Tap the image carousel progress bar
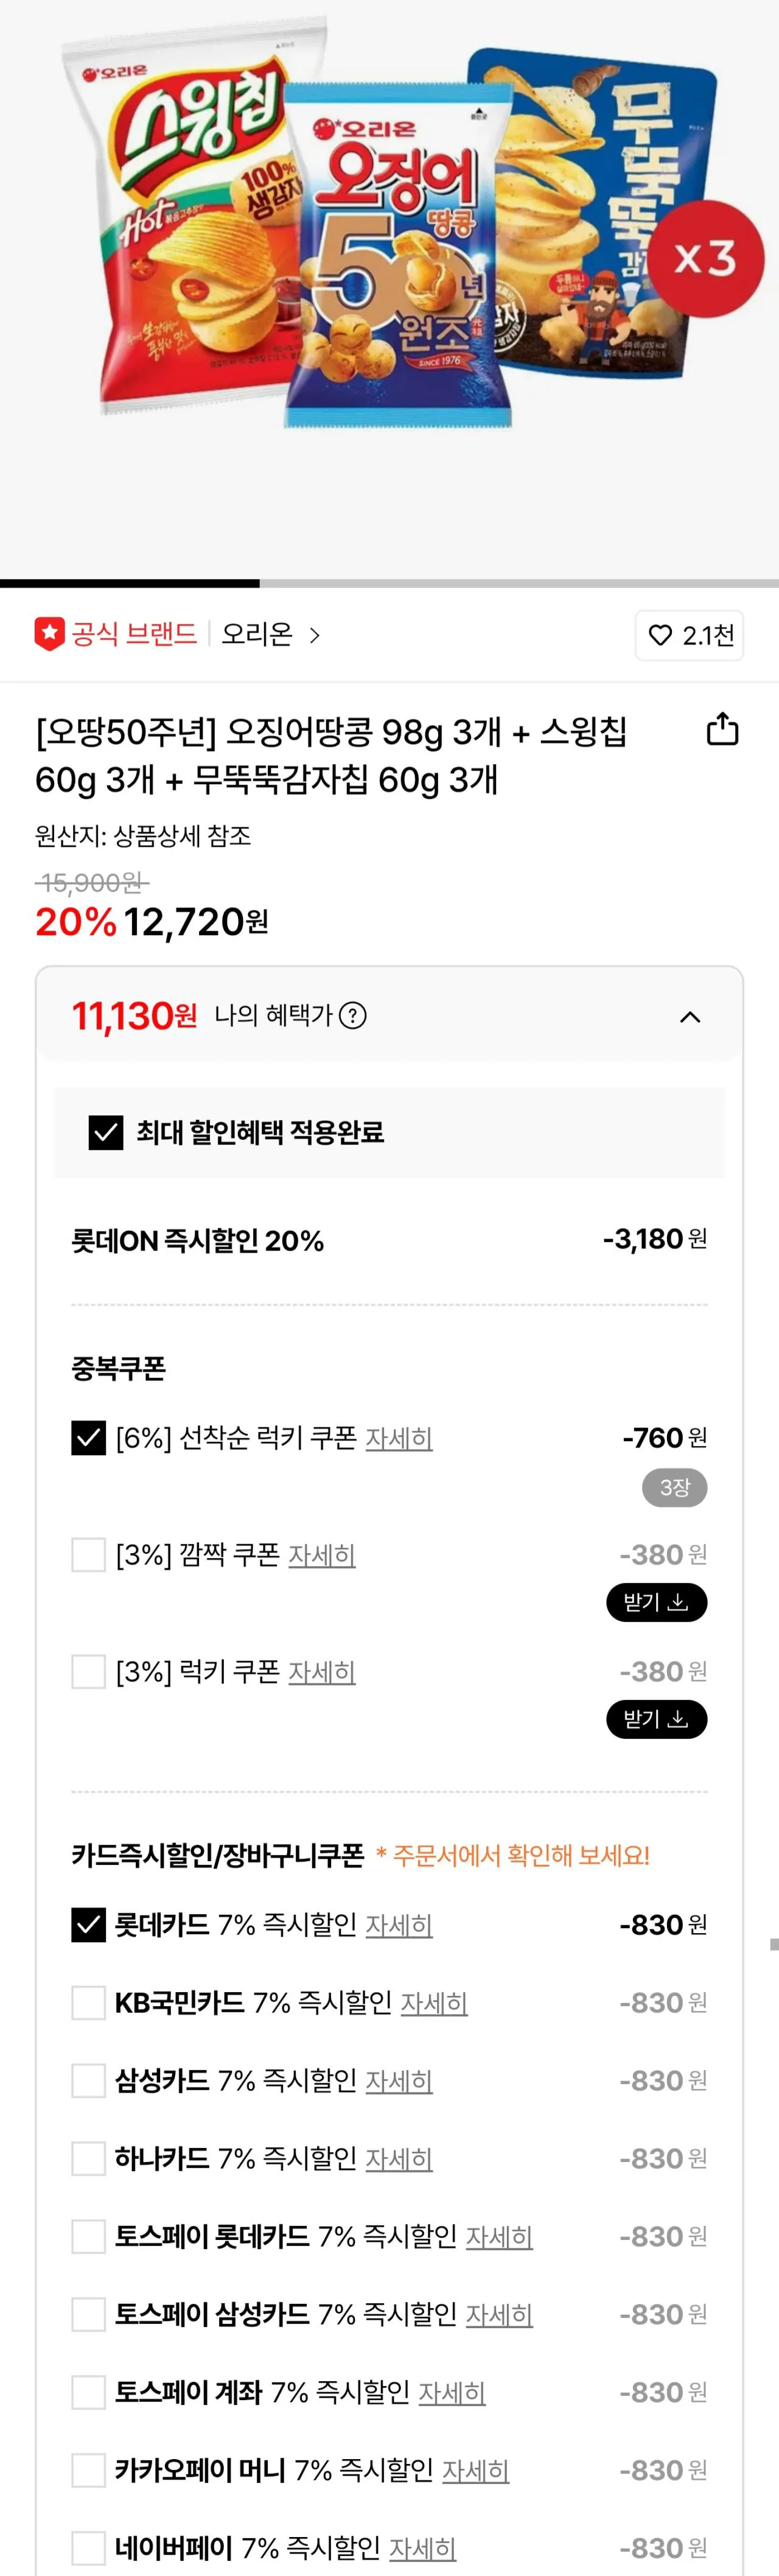This screenshot has height=2576, width=779. 389,583
